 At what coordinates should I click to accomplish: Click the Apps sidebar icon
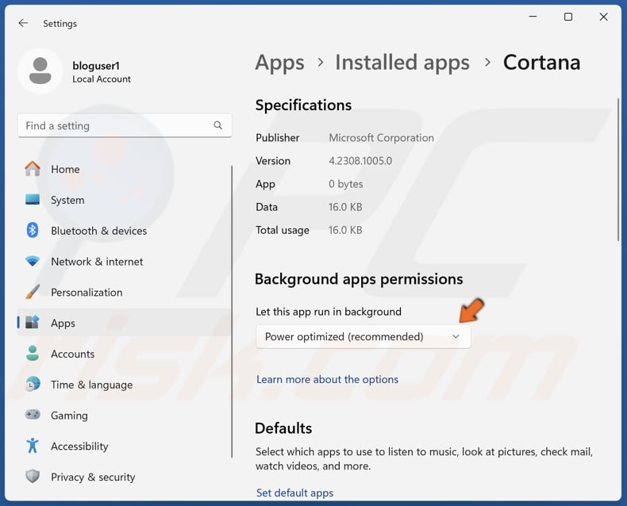[33, 322]
